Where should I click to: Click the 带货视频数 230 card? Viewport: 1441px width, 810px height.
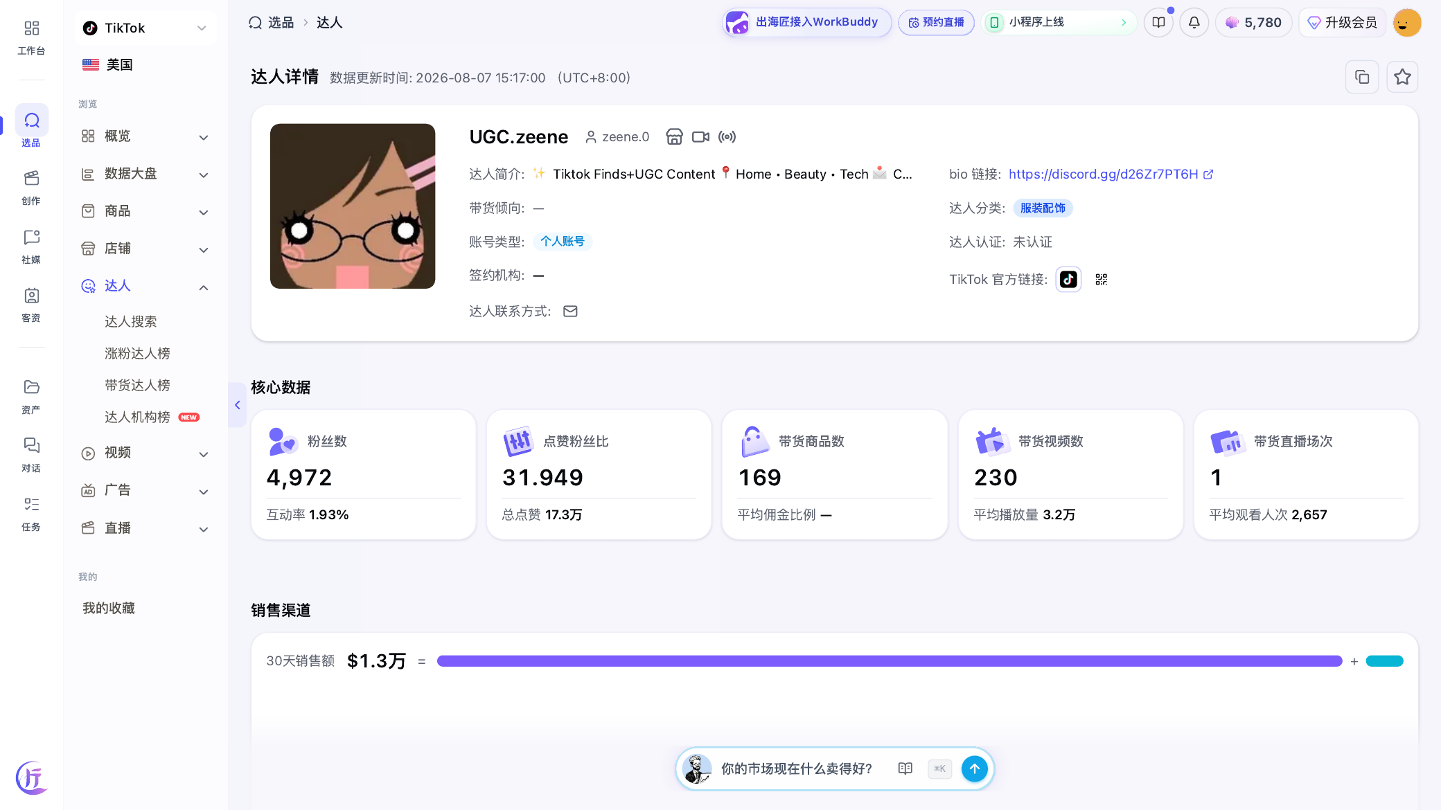pos(1070,475)
